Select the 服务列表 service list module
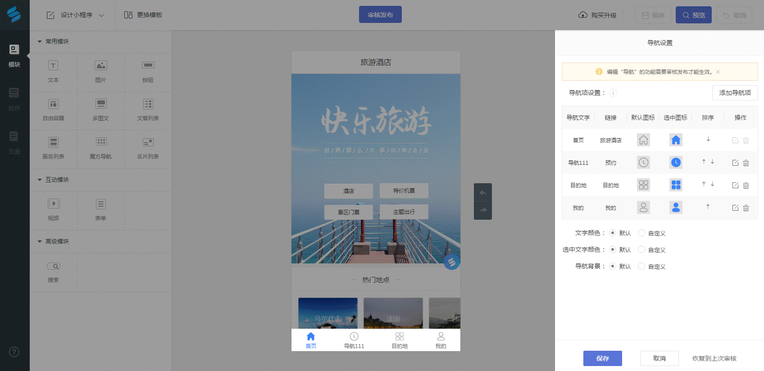This screenshot has height=371, width=764. click(53, 148)
